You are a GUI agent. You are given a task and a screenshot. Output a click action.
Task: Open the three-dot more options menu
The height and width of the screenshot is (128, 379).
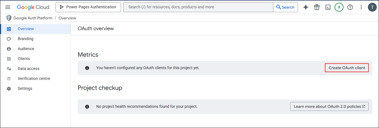(361, 7)
